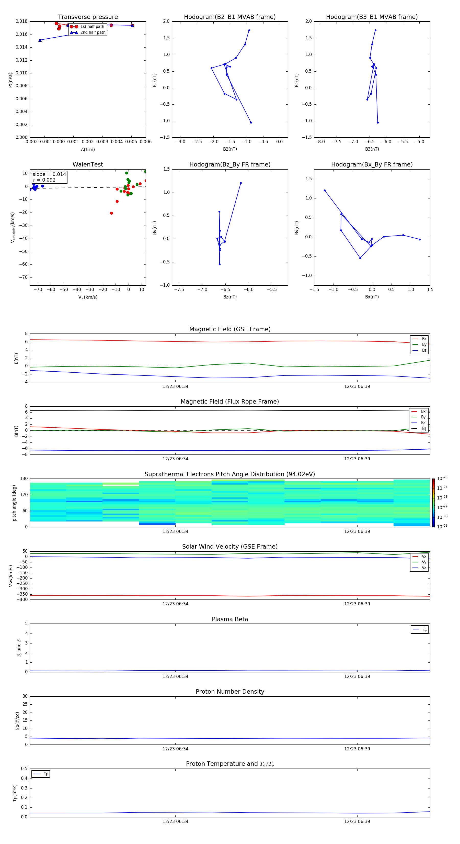
Task: Click 'Bz' in GSE magnetic field legend
Action: pyautogui.click(x=424, y=351)
